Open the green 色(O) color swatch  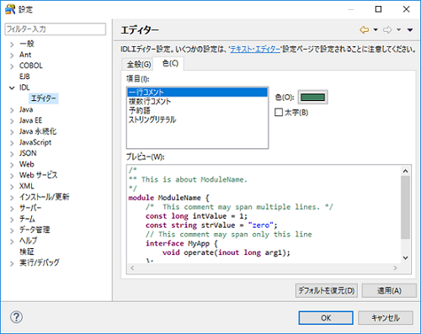click(x=312, y=98)
